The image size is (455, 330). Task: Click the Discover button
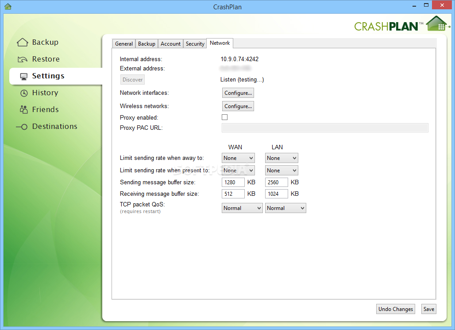(x=132, y=80)
